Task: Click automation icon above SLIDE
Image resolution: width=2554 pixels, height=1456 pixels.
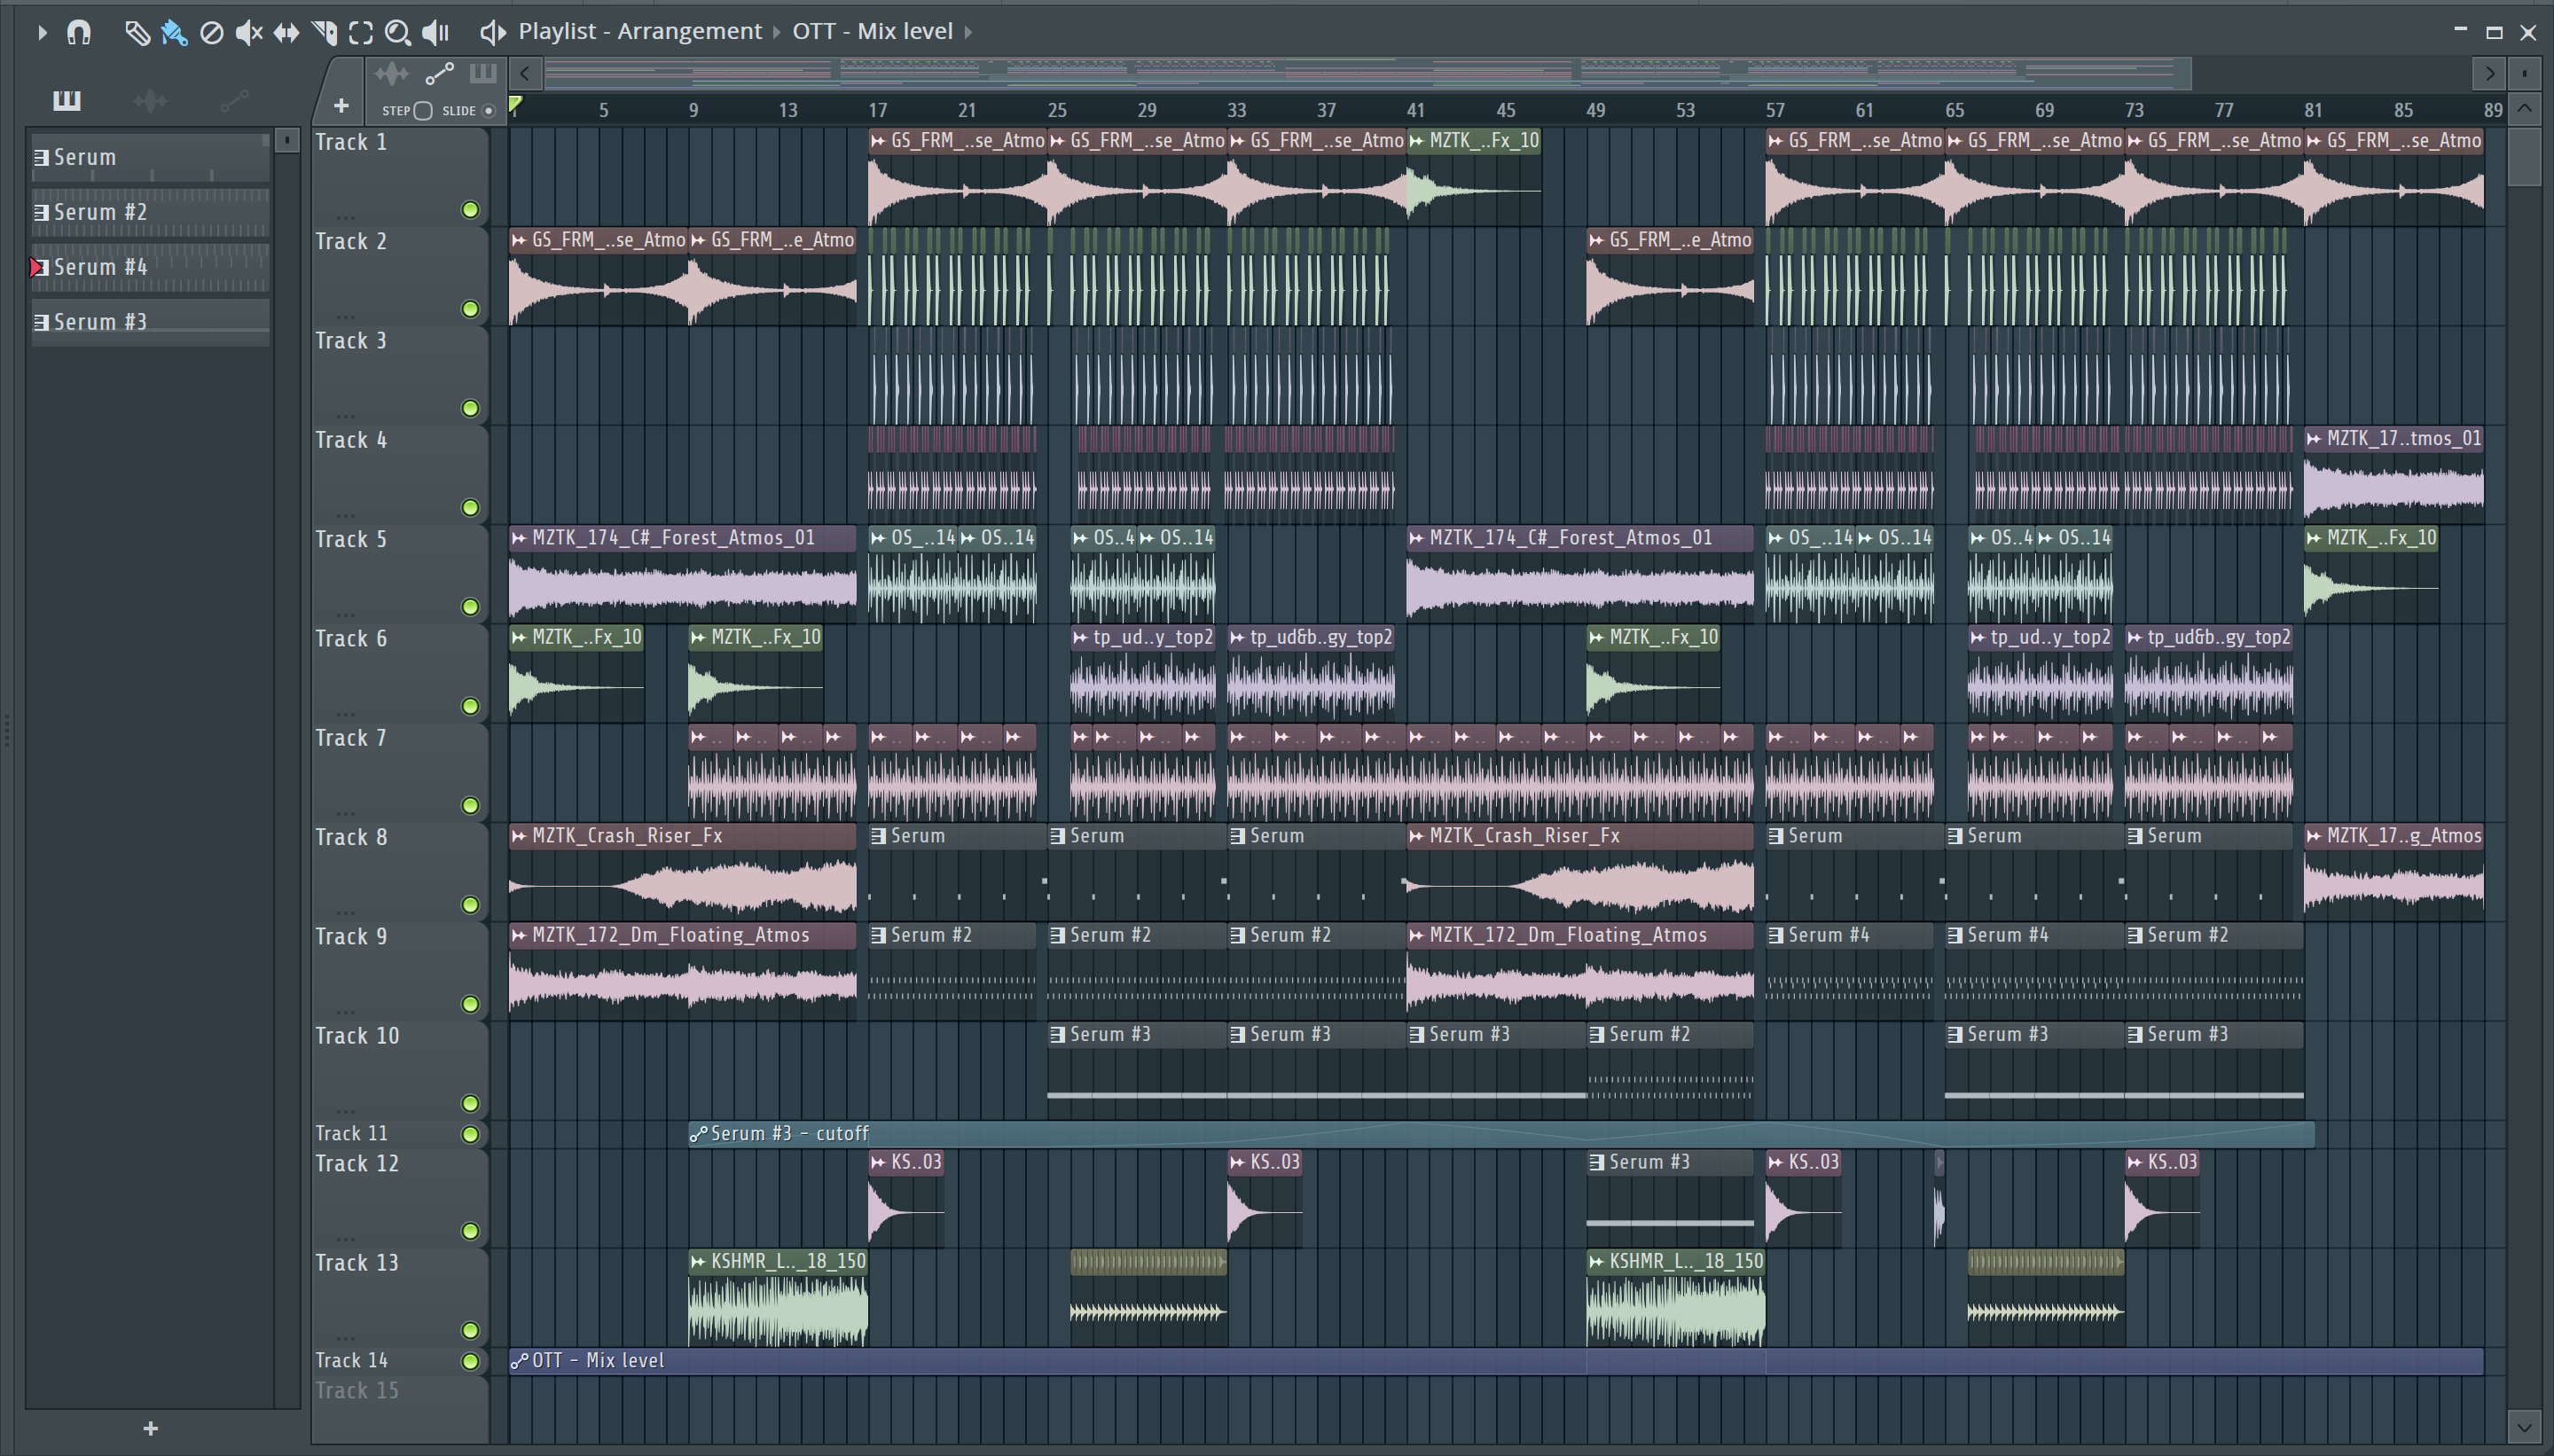Action: point(439,73)
